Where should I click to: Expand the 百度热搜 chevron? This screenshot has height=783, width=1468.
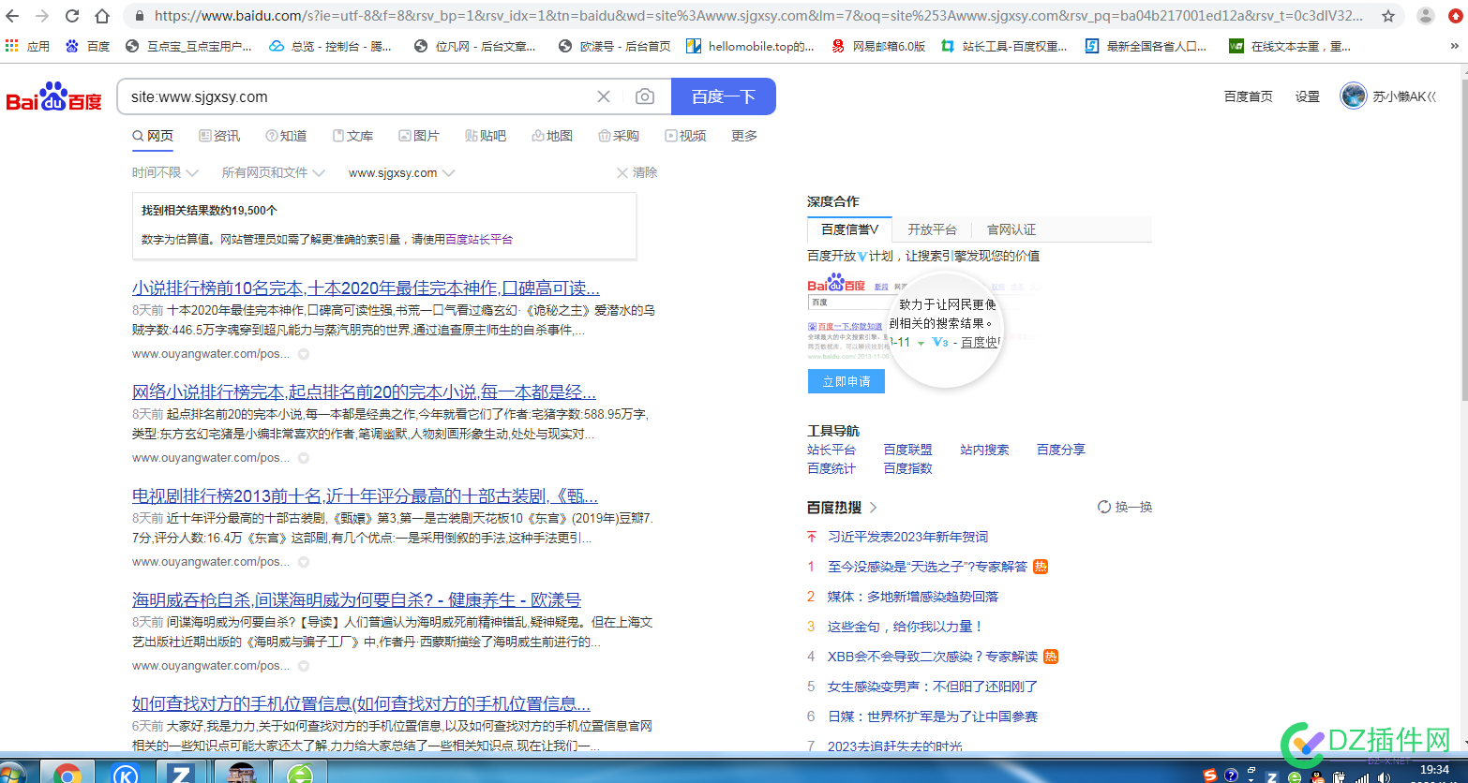pos(874,507)
